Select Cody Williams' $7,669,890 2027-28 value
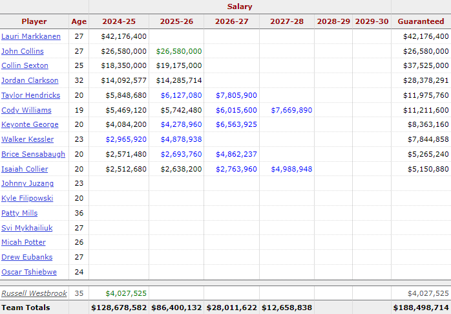 [291, 110]
